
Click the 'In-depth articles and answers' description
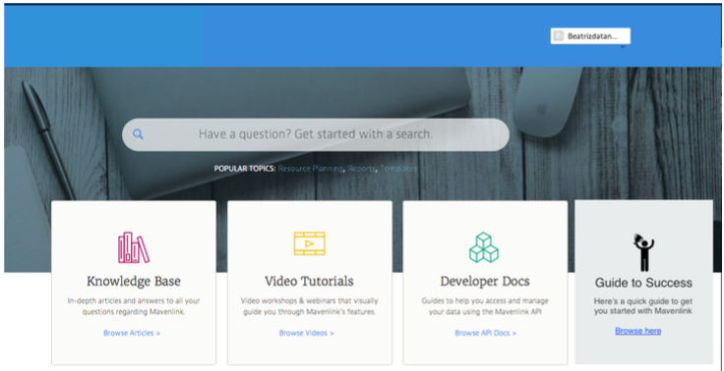pyautogui.click(x=134, y=306)
